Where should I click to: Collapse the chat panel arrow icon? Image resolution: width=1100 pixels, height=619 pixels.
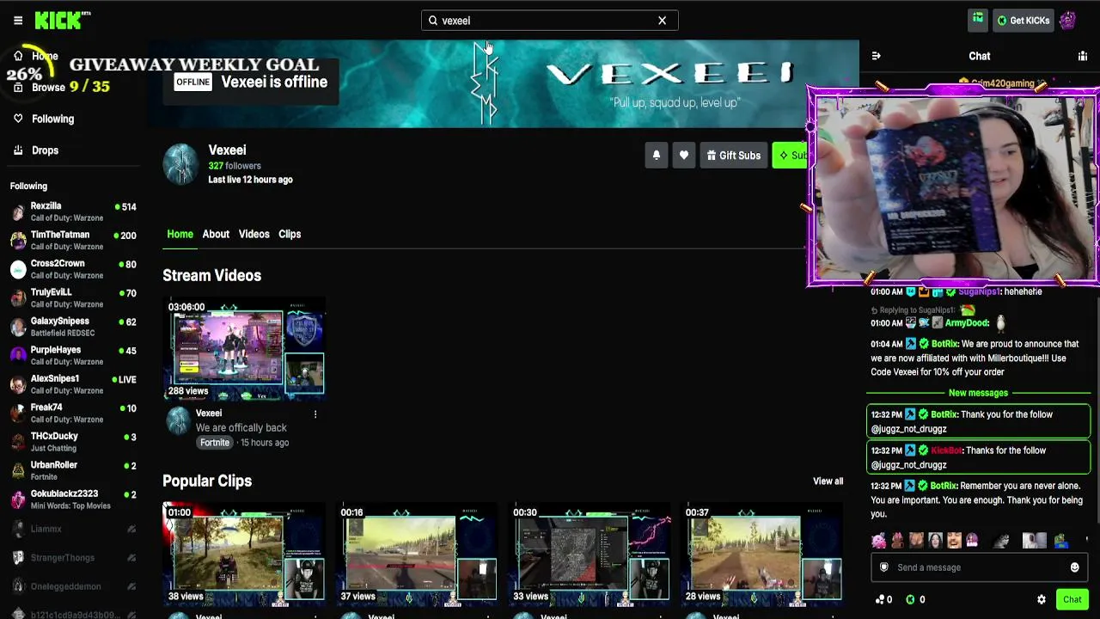pos(876,56)
